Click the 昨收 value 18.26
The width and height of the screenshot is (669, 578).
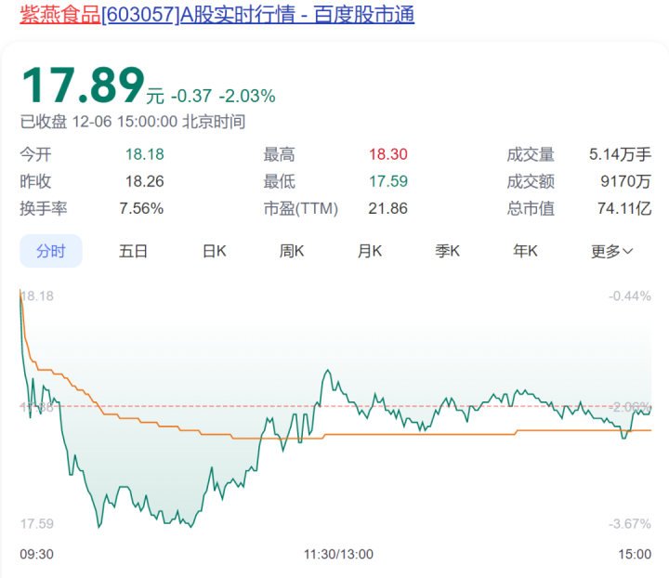(x=145, y=181)
